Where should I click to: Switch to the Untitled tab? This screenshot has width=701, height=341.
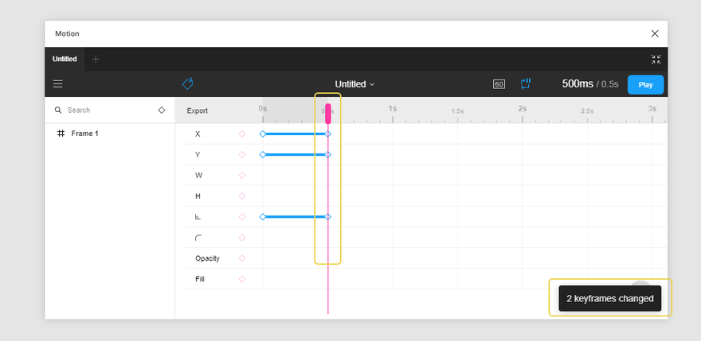click(x=65, y=59)
